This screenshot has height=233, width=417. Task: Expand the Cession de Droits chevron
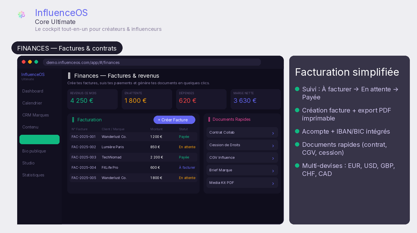(273, 146)
